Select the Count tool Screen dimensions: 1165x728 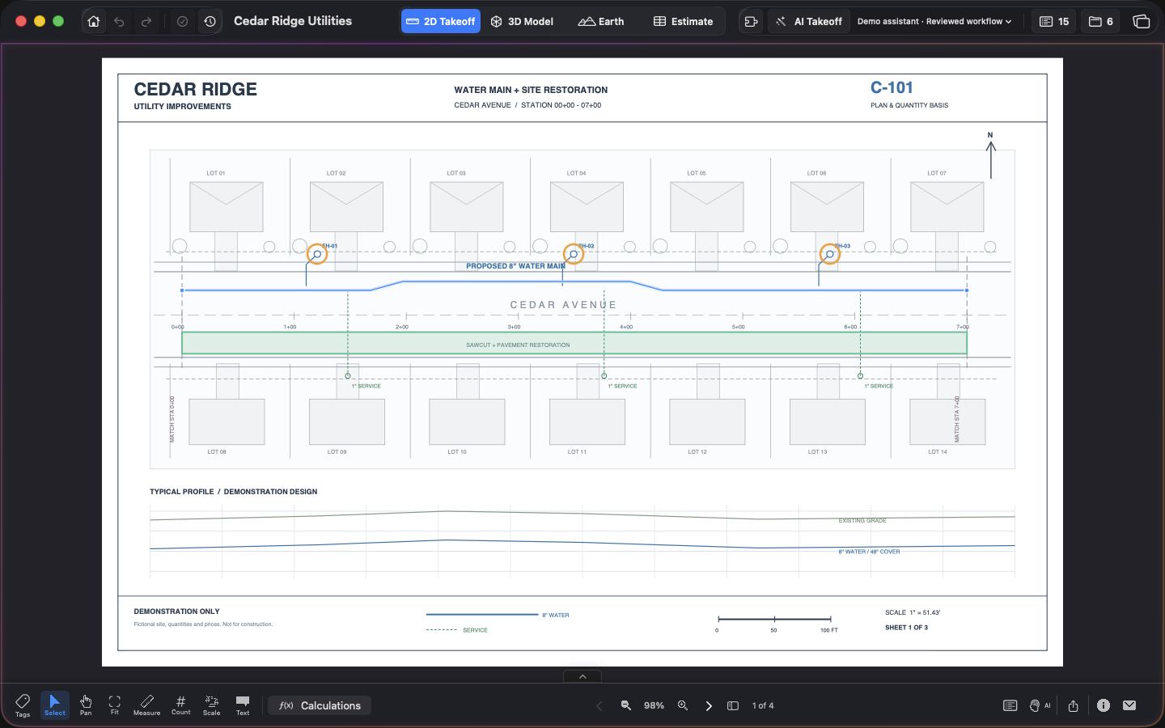pos(181,705)
